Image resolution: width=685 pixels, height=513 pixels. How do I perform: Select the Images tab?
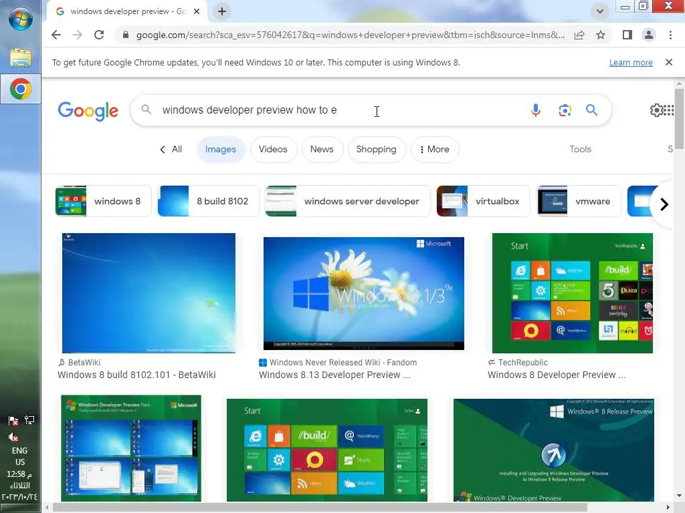(x=221, y=149)
